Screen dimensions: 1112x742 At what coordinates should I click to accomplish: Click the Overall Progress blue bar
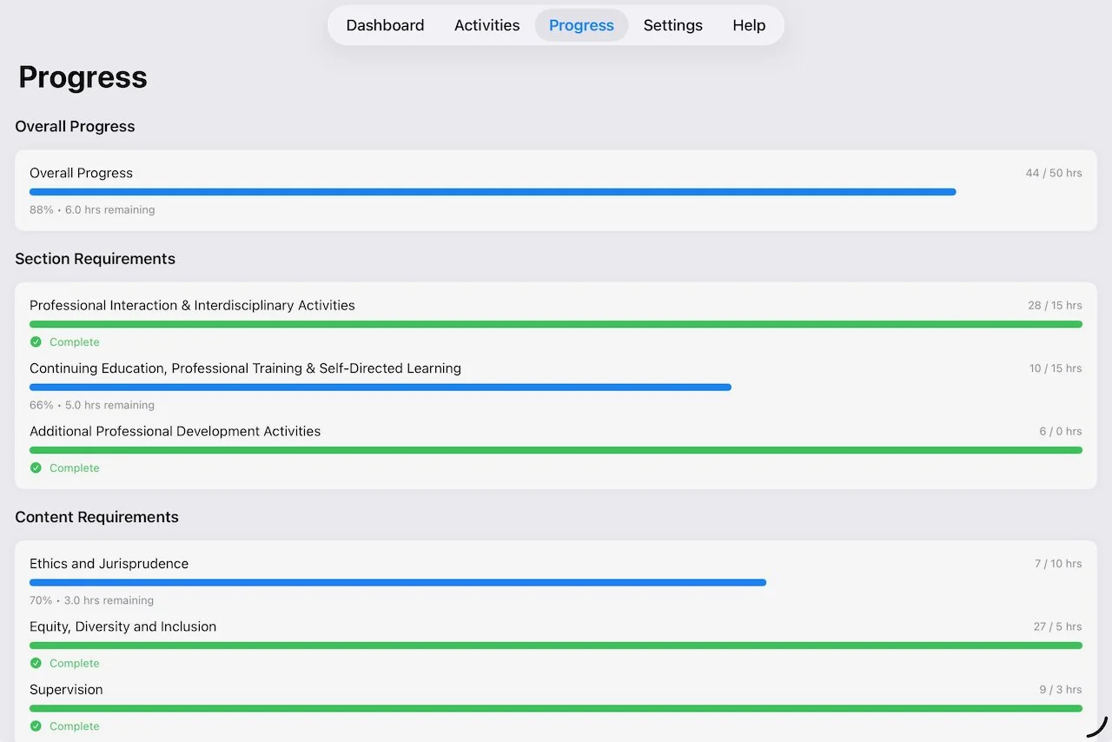click(493, 192)
